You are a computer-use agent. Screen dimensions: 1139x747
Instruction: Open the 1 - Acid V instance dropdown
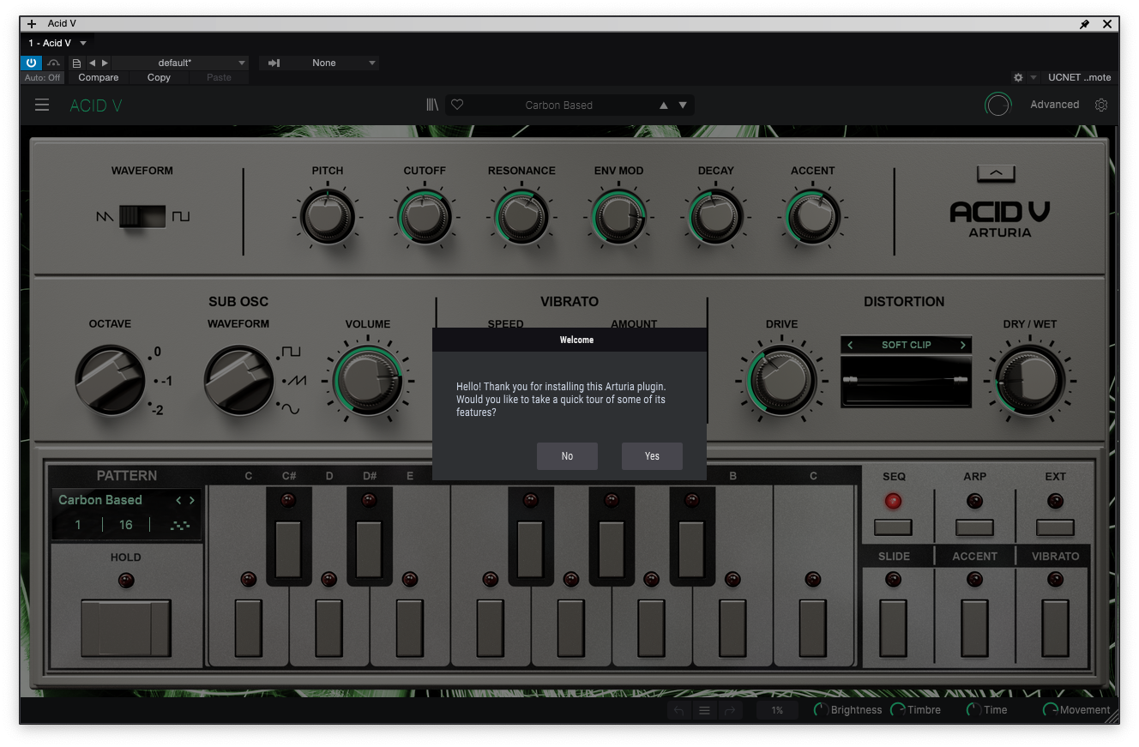57,43
